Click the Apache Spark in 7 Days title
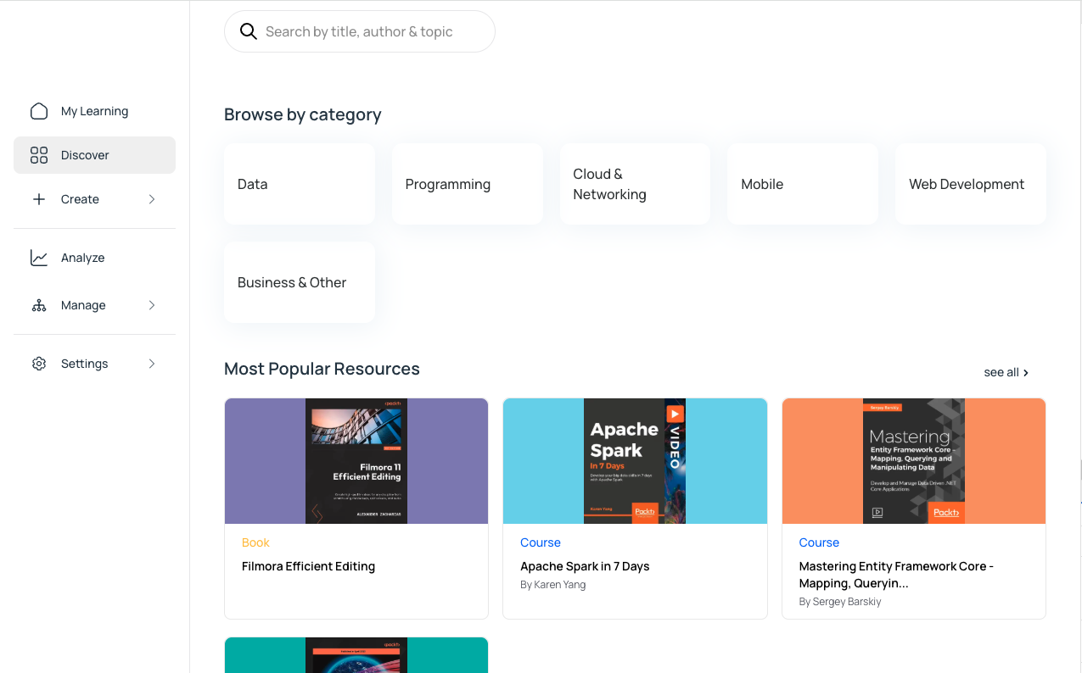 (585, 566)
